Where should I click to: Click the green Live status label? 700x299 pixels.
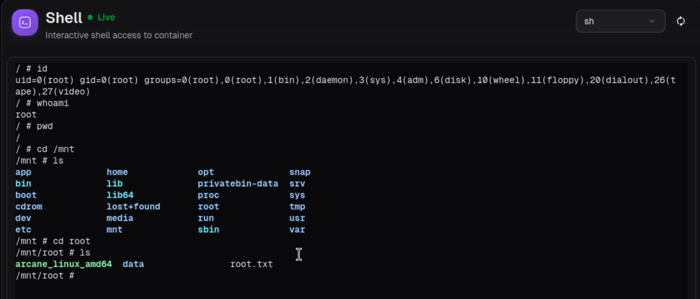coord(106,17)
